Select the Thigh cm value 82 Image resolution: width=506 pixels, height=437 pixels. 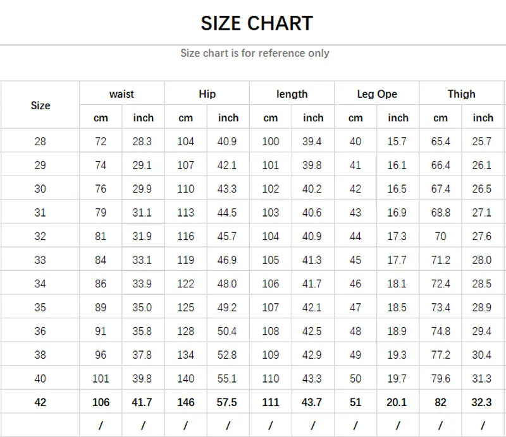[441, 402]
